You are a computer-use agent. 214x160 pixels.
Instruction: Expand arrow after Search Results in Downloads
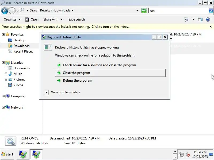point(72,10)
